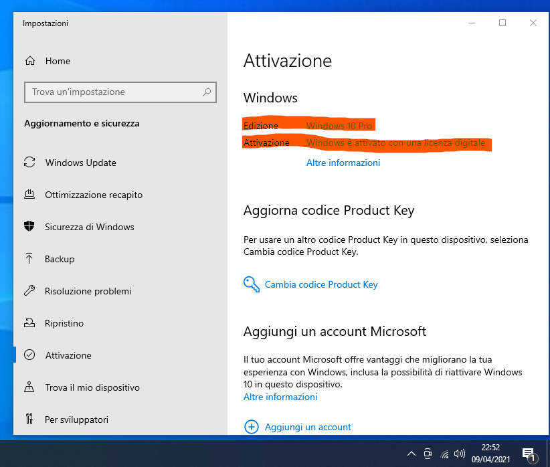Focus the Trova un'impostazione search field
Viewport: 550px width, 467px height.
click(x=120, y=92)
